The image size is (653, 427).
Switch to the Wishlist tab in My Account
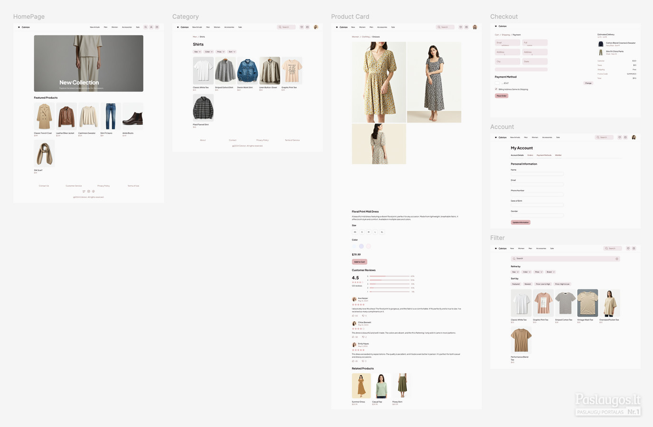point(558,155)
